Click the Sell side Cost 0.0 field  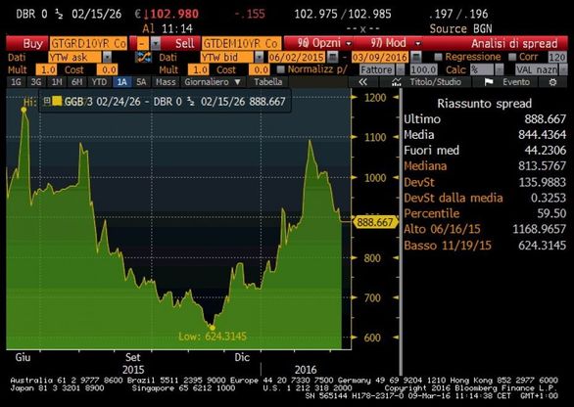260,69
